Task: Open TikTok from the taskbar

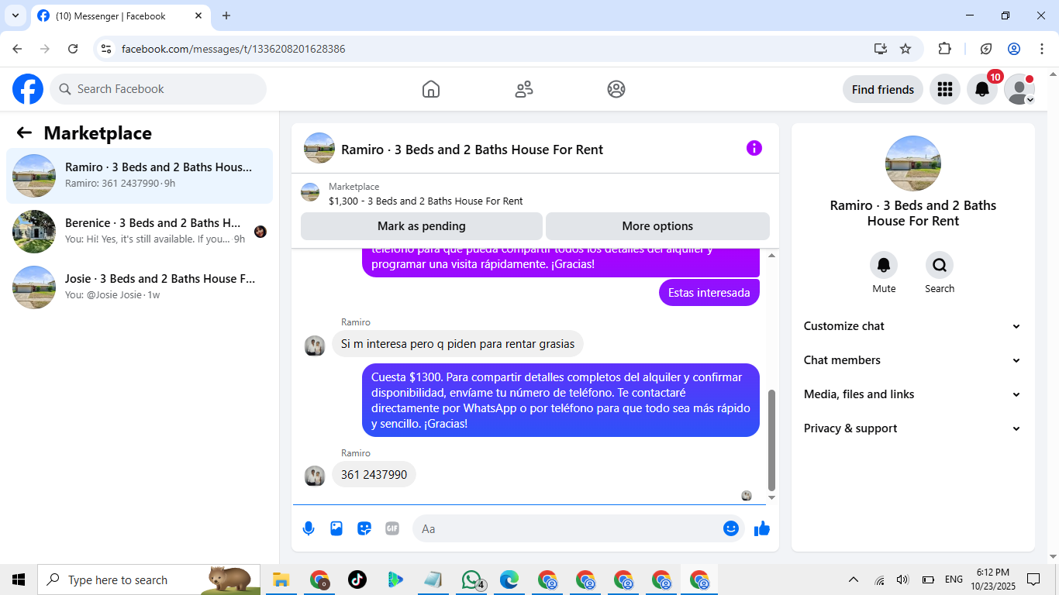Action: [x=357, y=580]
